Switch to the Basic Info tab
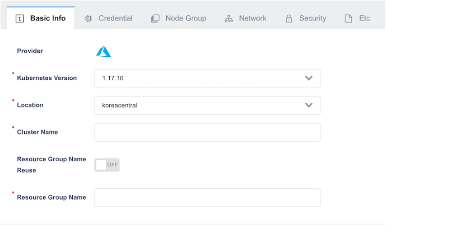 41,18
